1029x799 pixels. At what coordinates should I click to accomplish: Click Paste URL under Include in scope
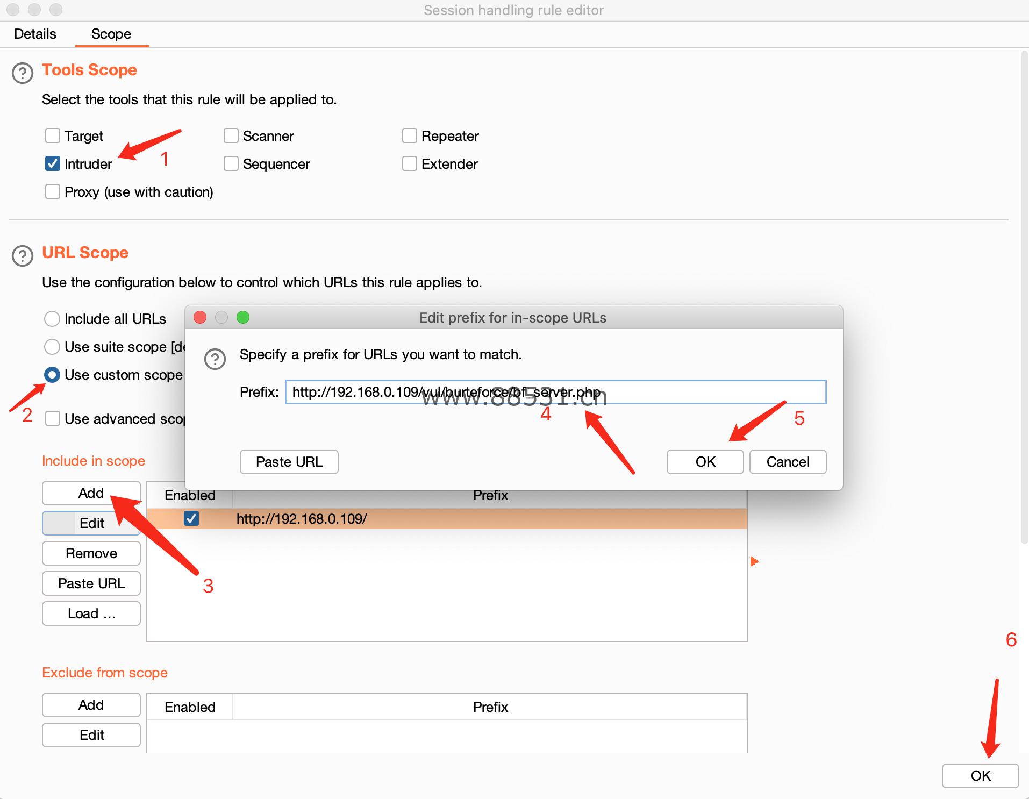click(x=91, y=583)
